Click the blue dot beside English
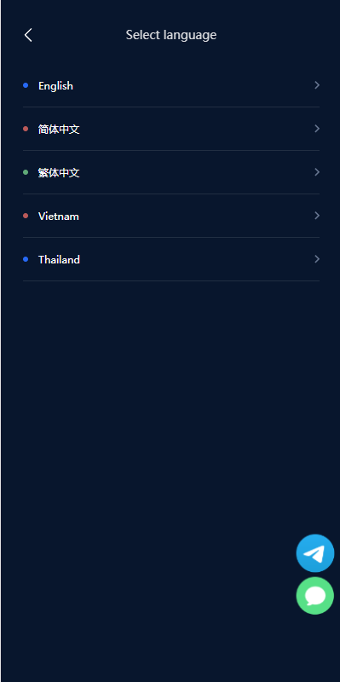 tap(26, 85)
